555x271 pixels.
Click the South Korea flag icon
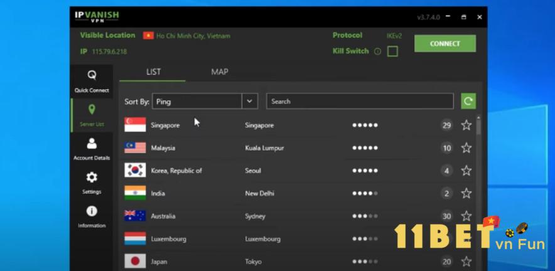(135, 170)
